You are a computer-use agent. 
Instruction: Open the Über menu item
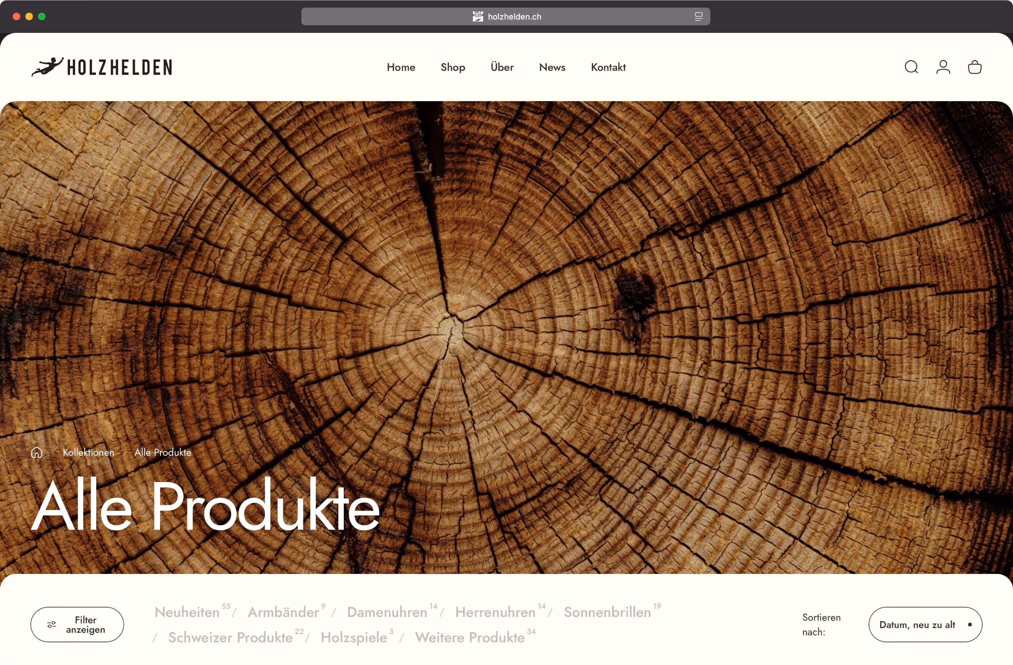pyautogui.click(x=502, y=67)
